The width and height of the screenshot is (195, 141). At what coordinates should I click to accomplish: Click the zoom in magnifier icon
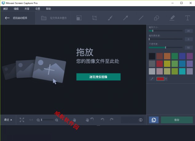[x=57, y=120]
